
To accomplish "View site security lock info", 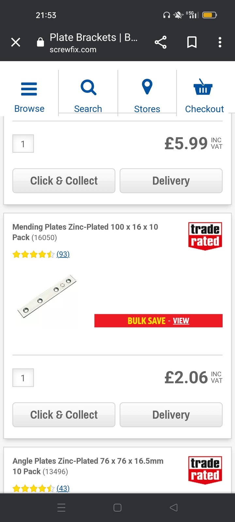I will click(40, 42).
